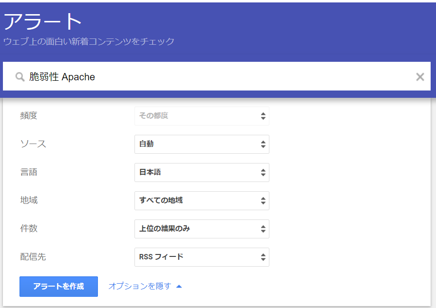Click the search magnifier icon

click(x=20, y=77)
